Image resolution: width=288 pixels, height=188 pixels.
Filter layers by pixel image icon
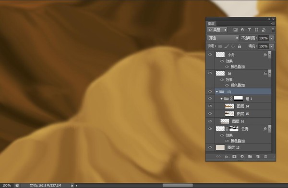235,30
